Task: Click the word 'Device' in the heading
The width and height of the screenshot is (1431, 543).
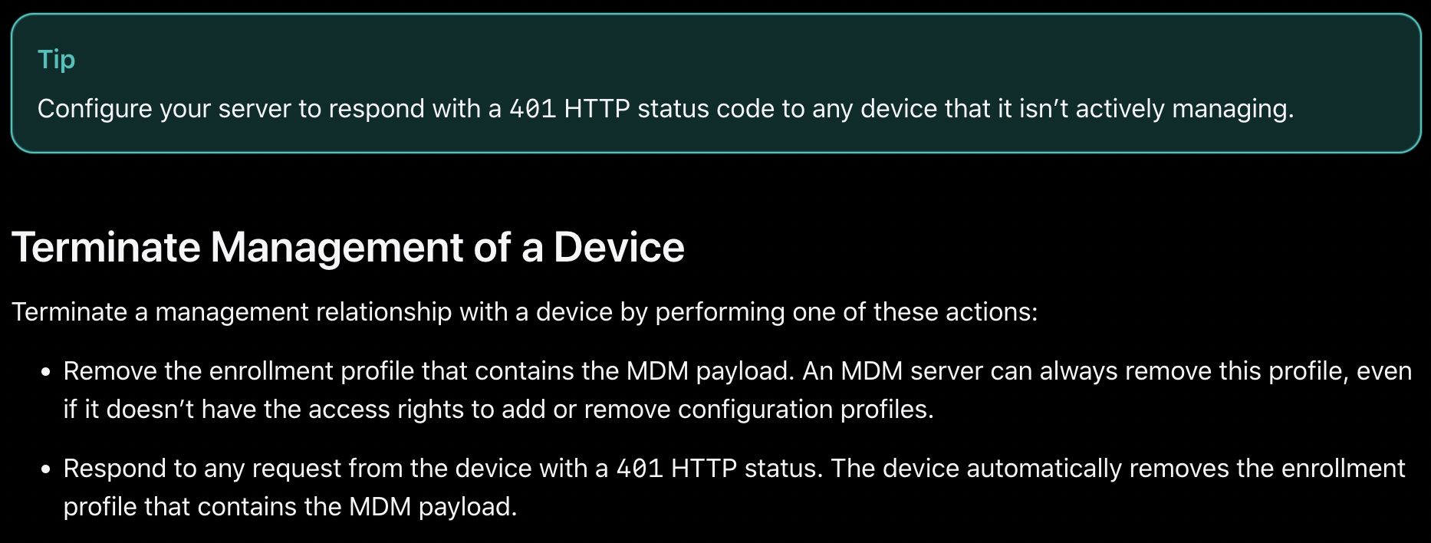Action: click(x=619, y=247)
